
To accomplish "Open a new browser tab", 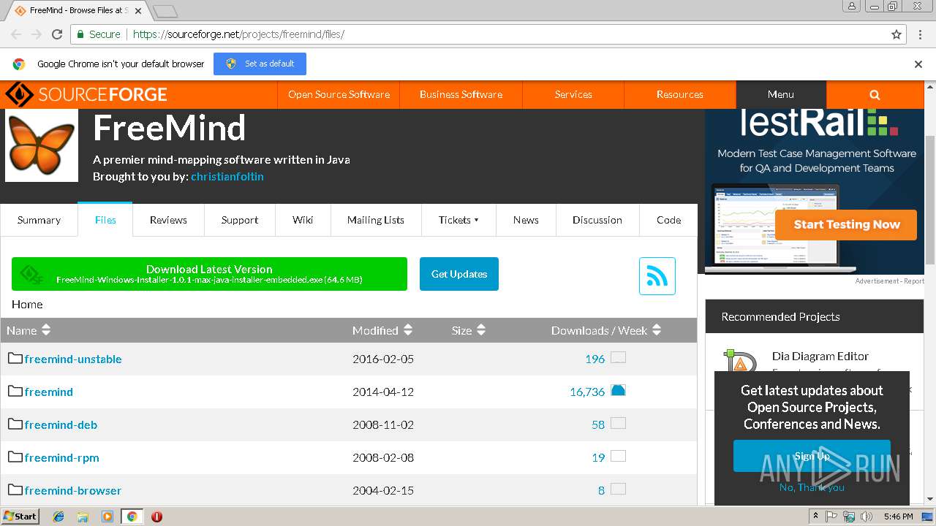I will coord(165,11).
